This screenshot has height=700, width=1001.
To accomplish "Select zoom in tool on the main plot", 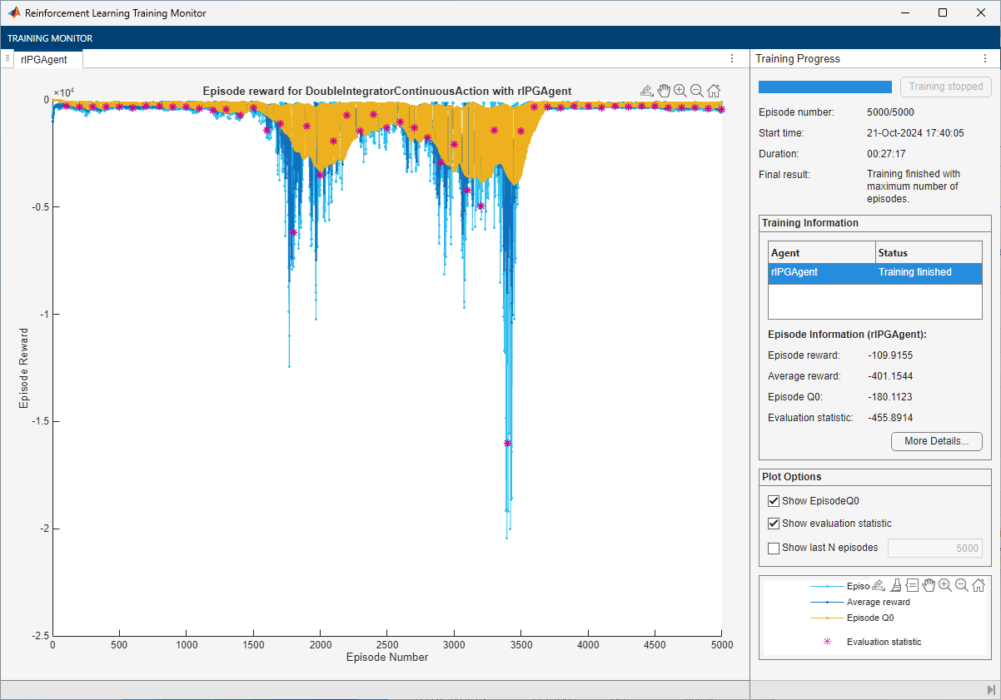I will coord(680,91).
